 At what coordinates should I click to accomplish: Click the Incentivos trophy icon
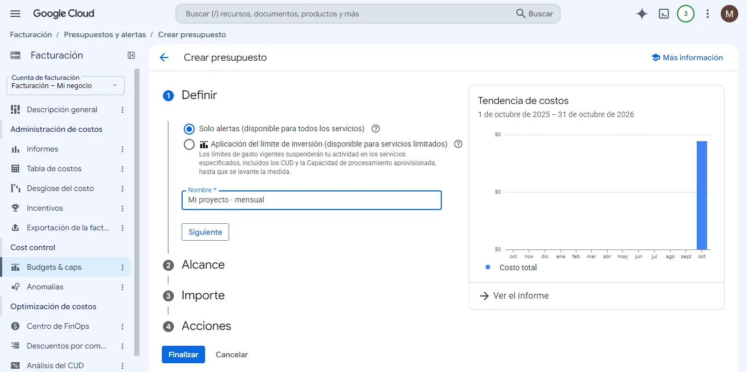click(x=15, y=208)
